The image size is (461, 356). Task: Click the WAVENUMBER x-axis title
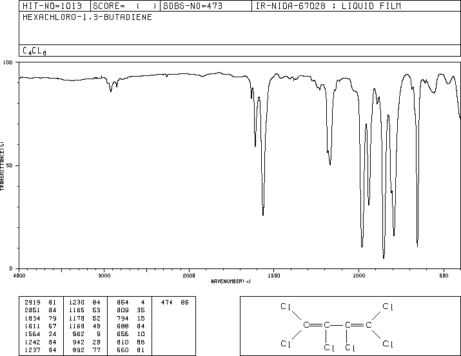[231, 281]
